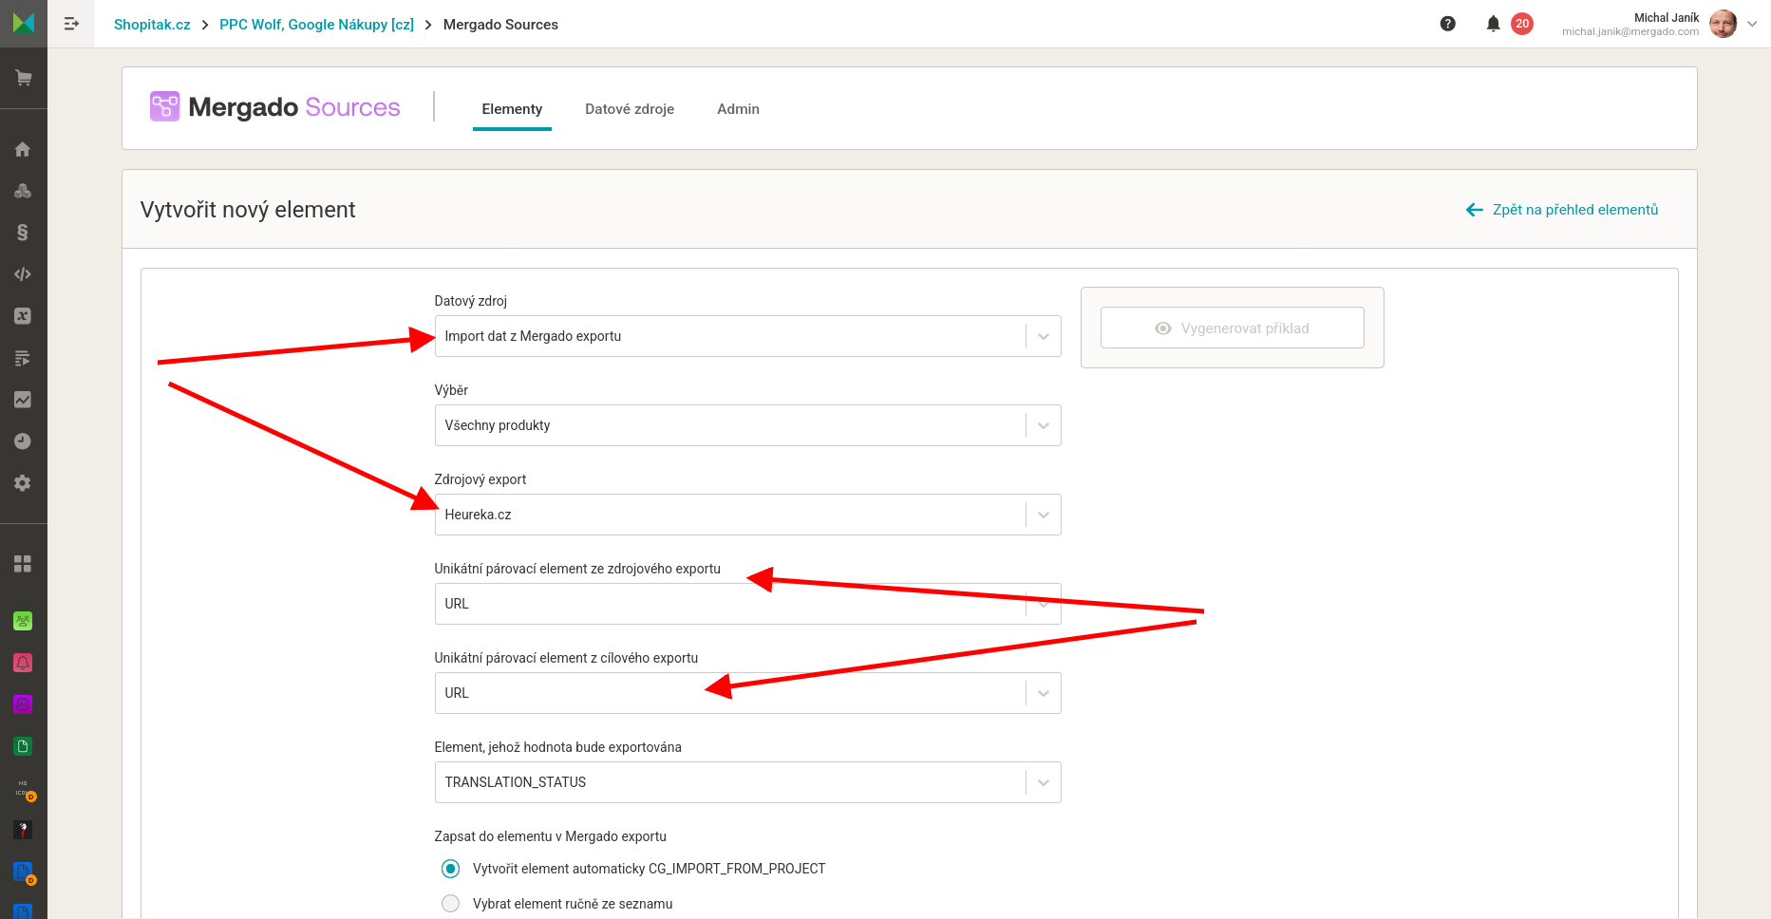Screen dimensions: 1771x919
Task: Click the help question mark icon
Action: tap(1447, 24)
